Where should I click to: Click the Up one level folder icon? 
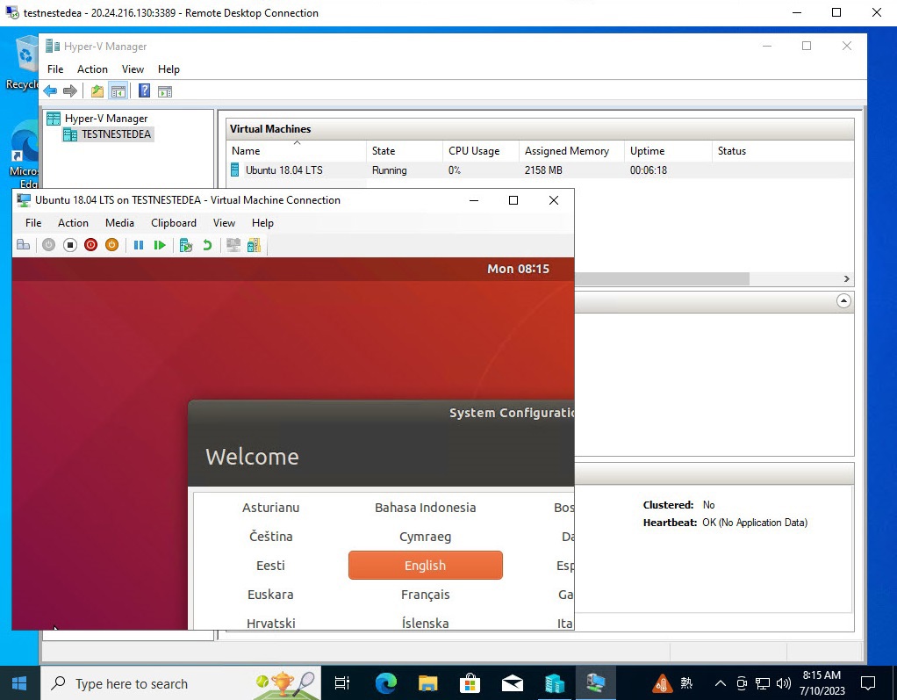pyautogui.click(x=97, y=91)
